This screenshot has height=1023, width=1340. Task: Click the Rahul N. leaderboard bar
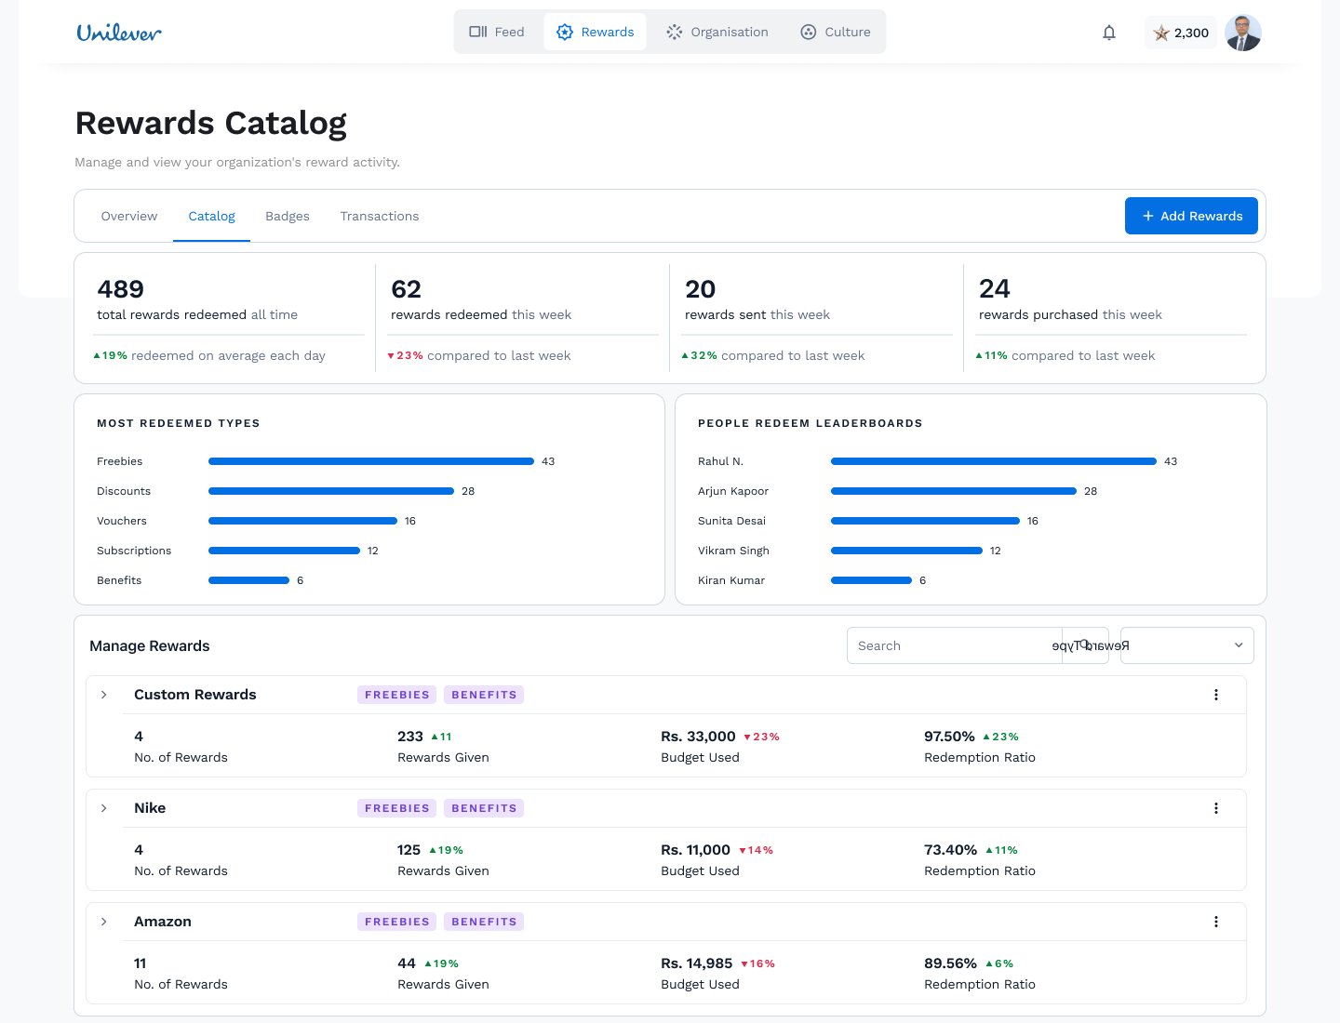point(994,461)
